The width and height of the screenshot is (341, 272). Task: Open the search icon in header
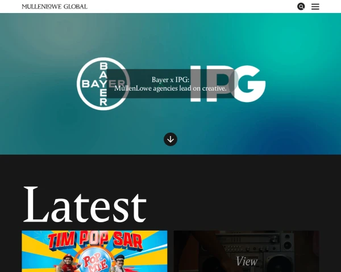click(301, 6)
